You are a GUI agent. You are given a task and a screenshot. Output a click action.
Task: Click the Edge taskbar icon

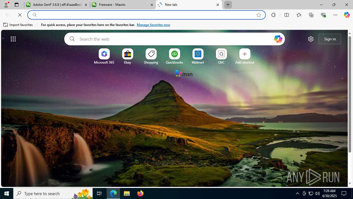click(113, 193)
